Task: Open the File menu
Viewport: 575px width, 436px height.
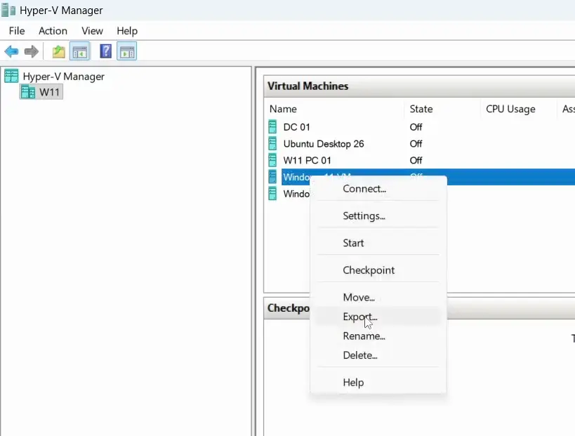Action: (x=17, y=31)
